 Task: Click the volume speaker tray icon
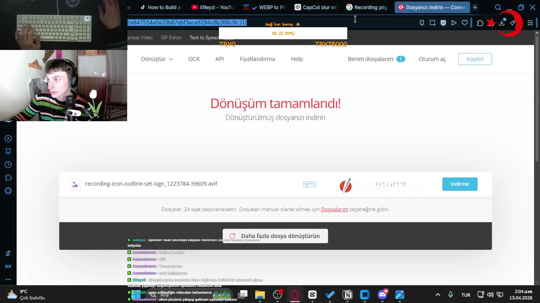[x=490, y=295]
